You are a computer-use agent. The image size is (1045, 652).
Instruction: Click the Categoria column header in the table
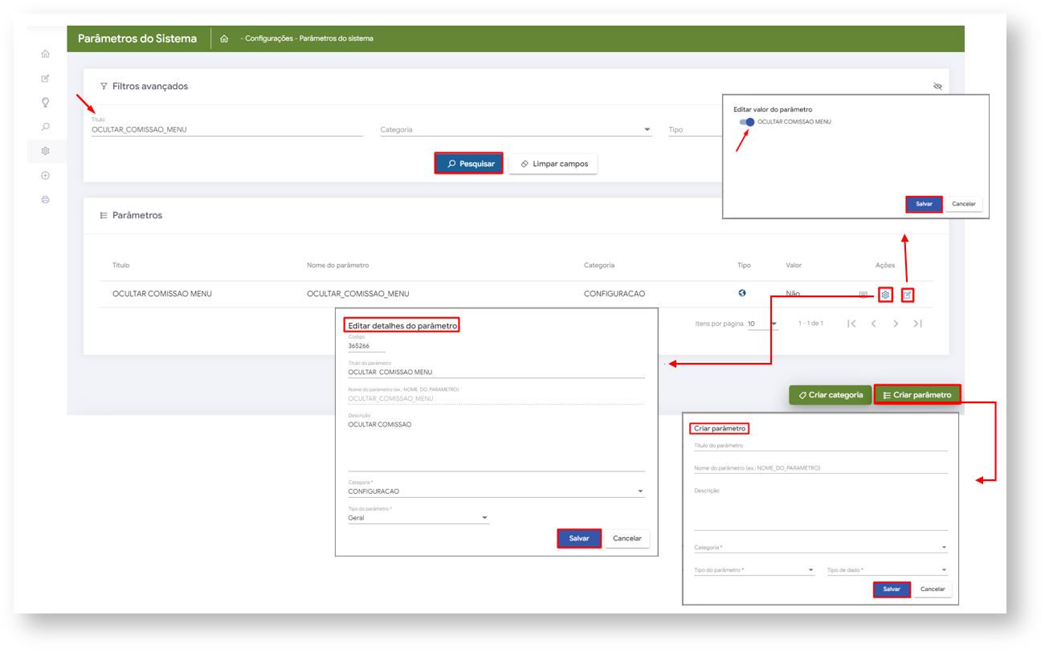click(x=599, y=265)
